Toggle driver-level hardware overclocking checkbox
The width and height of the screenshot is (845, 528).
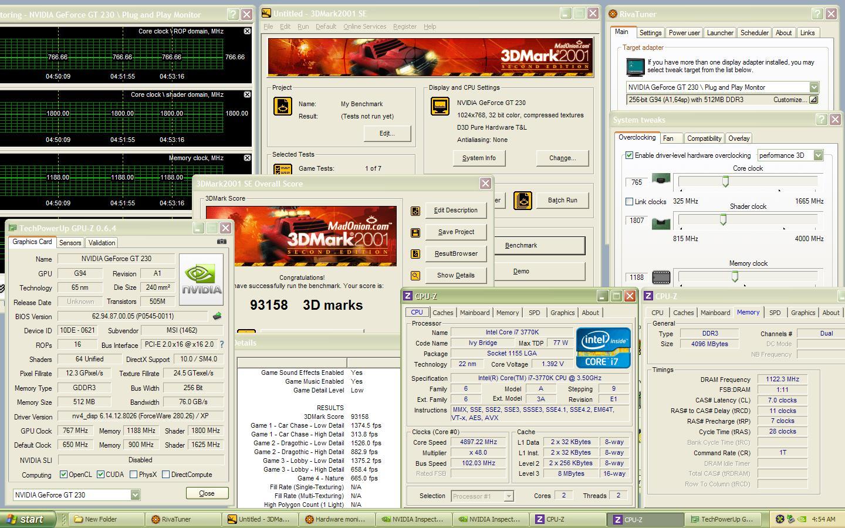coord(630,155)
